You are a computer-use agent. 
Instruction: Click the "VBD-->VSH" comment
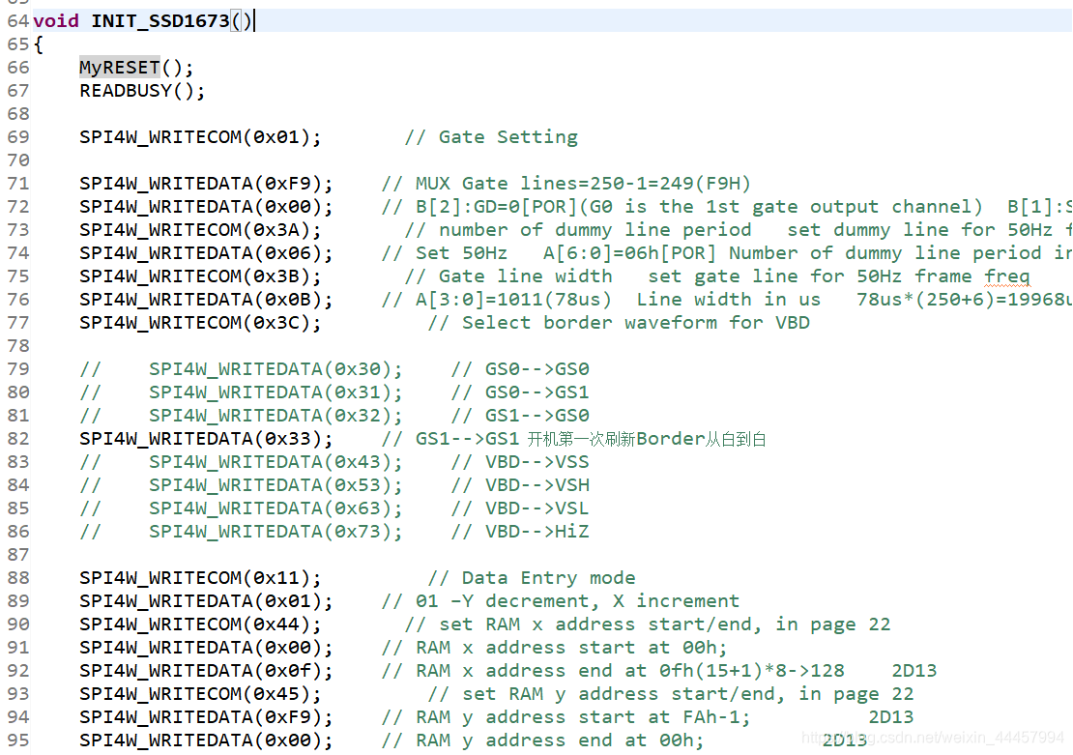point(520,485)
